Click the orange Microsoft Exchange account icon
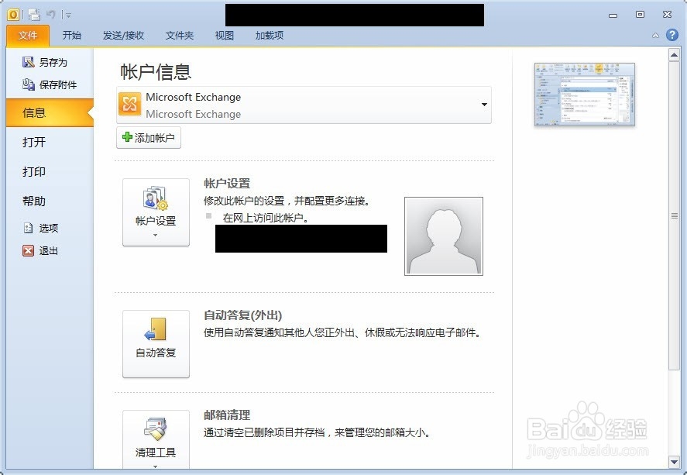 click(129, 105)
